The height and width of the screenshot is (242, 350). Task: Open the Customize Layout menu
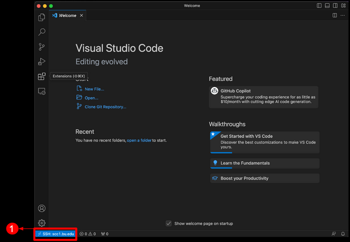point(343,5)
